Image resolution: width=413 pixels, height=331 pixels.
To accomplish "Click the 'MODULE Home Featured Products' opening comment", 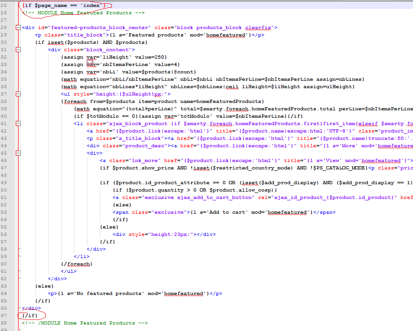I will pos(83,12).
